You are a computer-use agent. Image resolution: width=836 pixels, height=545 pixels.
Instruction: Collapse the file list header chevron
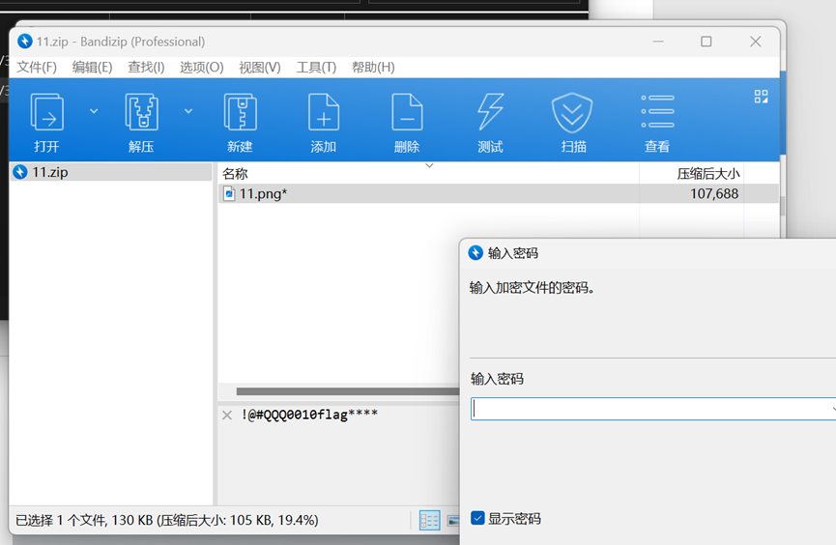point(430,166)
